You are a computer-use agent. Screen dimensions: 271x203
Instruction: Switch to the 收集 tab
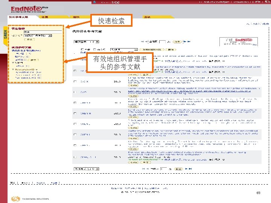45,17
